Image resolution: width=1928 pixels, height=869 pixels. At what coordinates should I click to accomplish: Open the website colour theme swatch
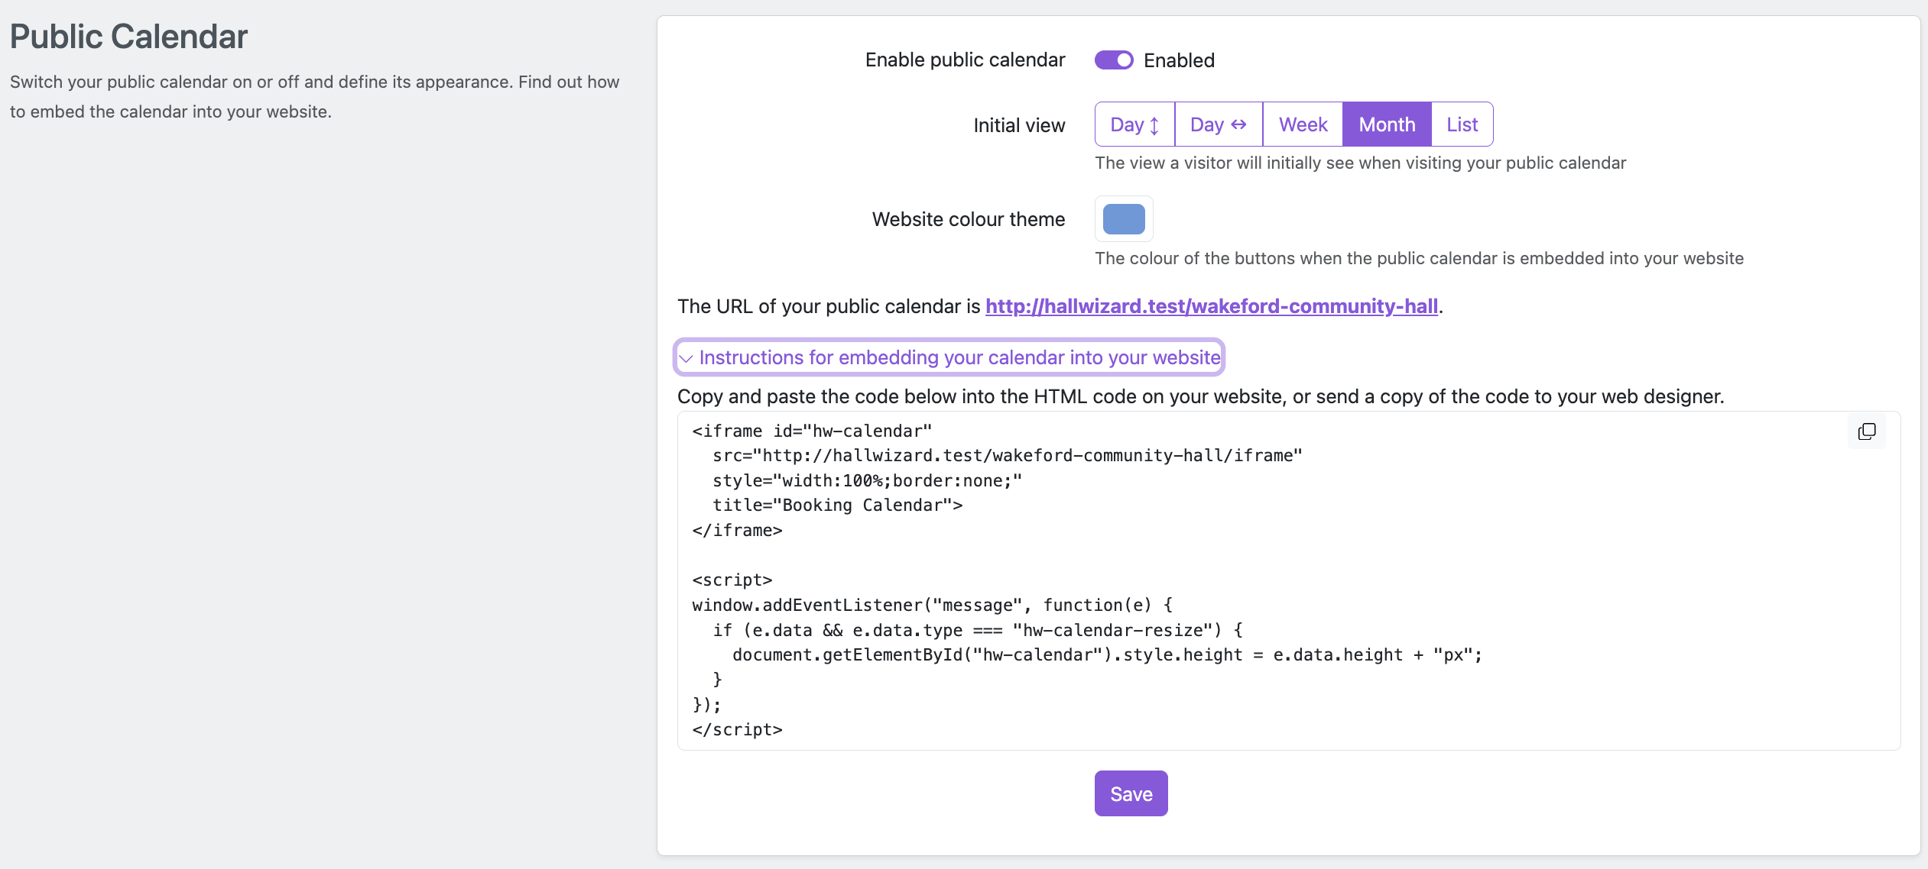(1123, 218)
